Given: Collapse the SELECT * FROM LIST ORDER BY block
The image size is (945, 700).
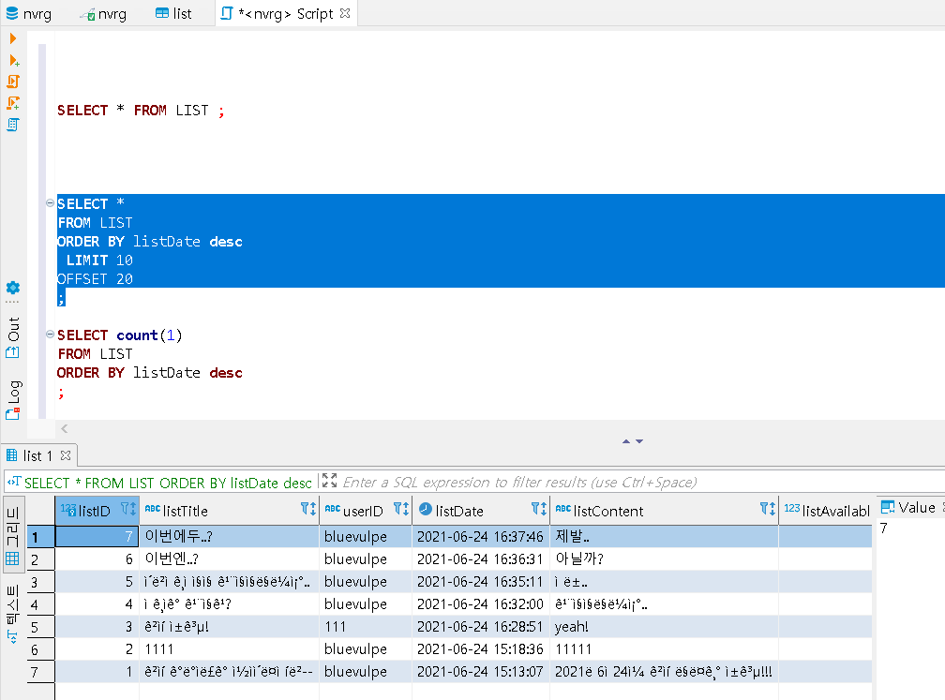Looking at the screenshot, I should coord(50,203).
